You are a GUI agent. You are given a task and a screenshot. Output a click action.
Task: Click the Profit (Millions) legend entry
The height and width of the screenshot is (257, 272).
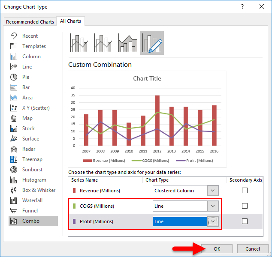[194, 161]
